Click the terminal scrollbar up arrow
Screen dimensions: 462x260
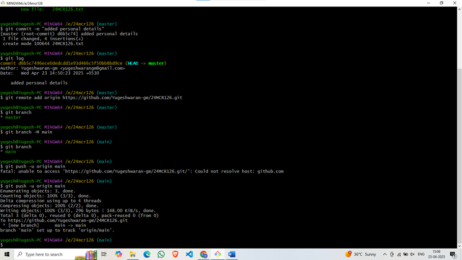460,9
